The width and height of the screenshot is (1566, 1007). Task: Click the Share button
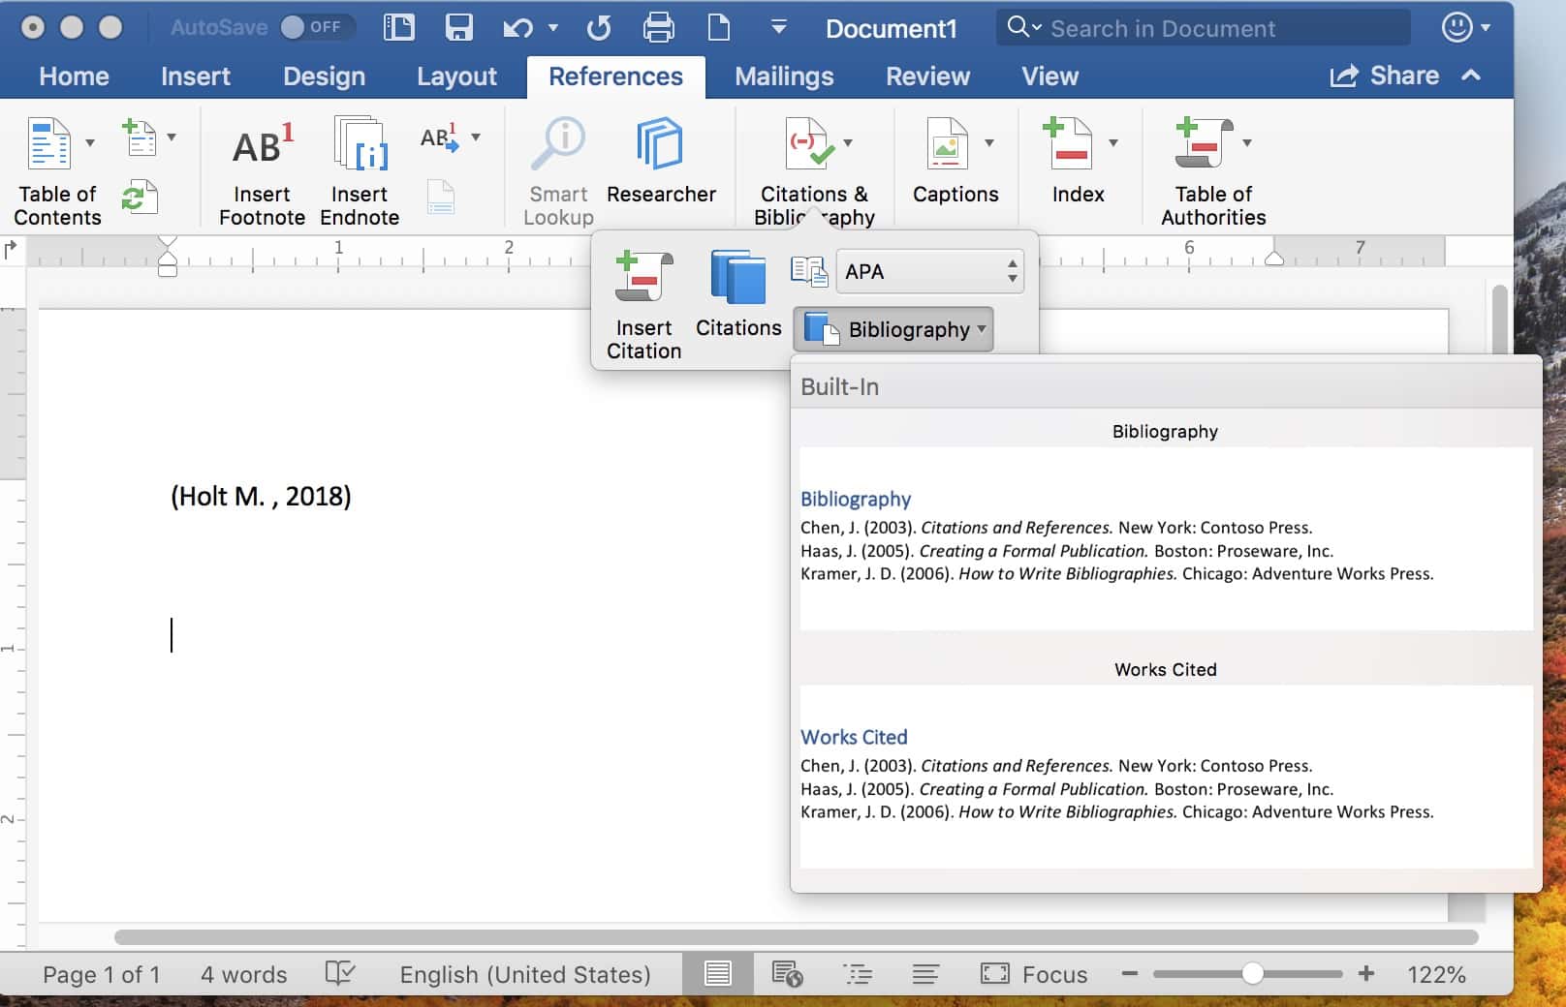1385,76
